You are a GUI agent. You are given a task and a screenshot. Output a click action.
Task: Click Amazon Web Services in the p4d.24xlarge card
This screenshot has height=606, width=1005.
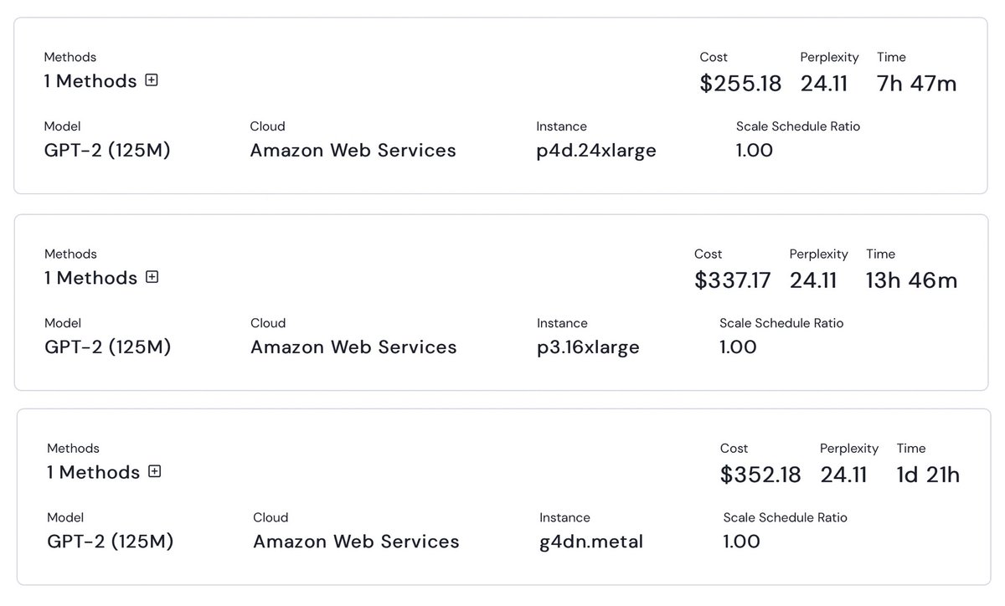pyautogui.click(x=353, y=151)
